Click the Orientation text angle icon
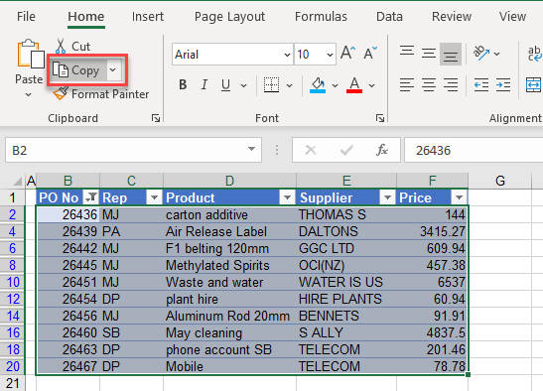 coord(481,54)
